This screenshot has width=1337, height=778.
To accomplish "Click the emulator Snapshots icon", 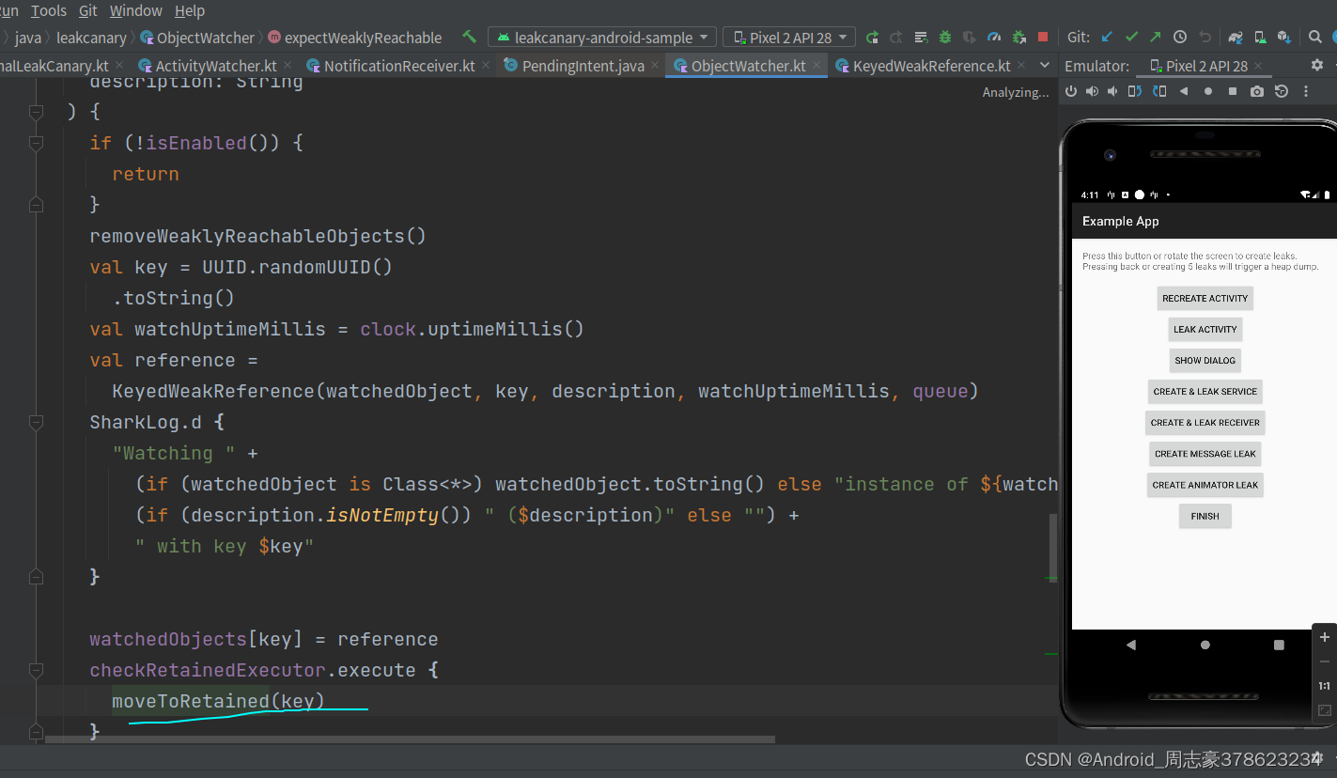I will click(1282, 91).
